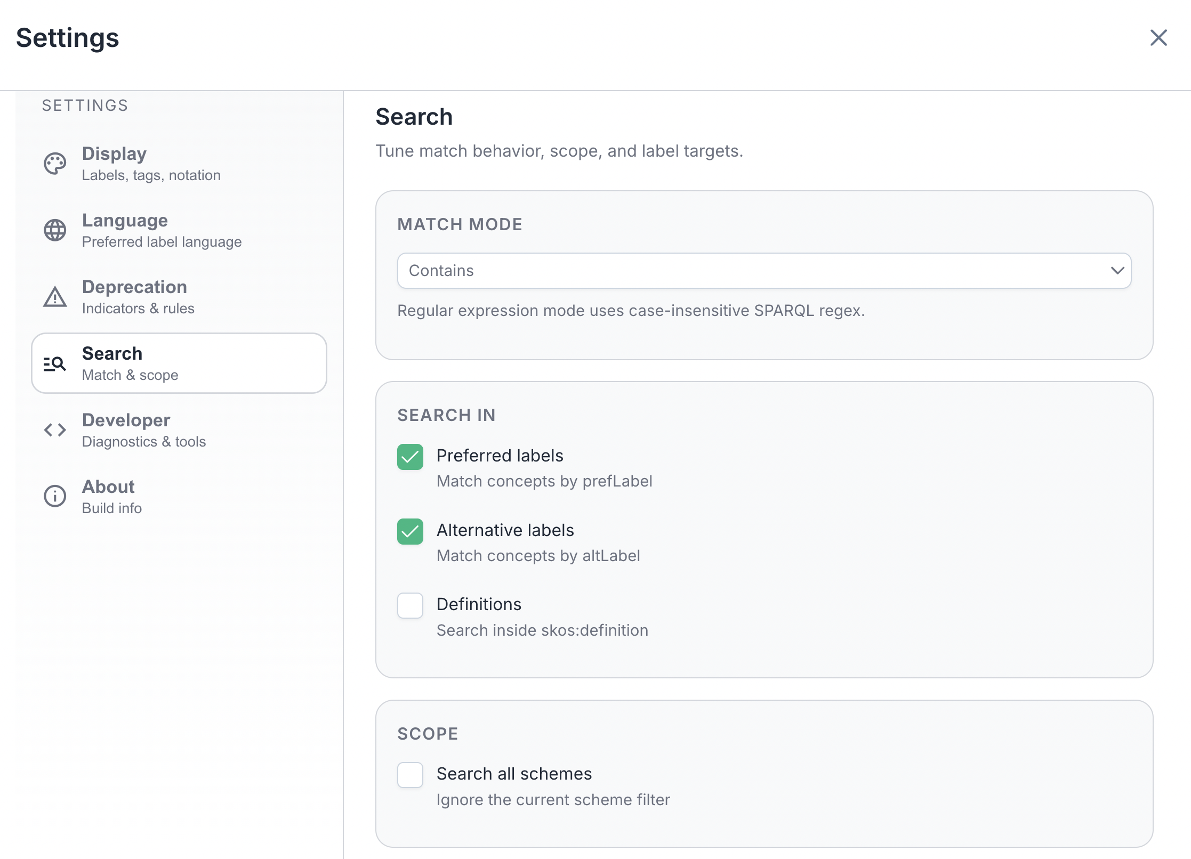
Task: Click the close X icon for Settings
Action: click(1158, 38)
